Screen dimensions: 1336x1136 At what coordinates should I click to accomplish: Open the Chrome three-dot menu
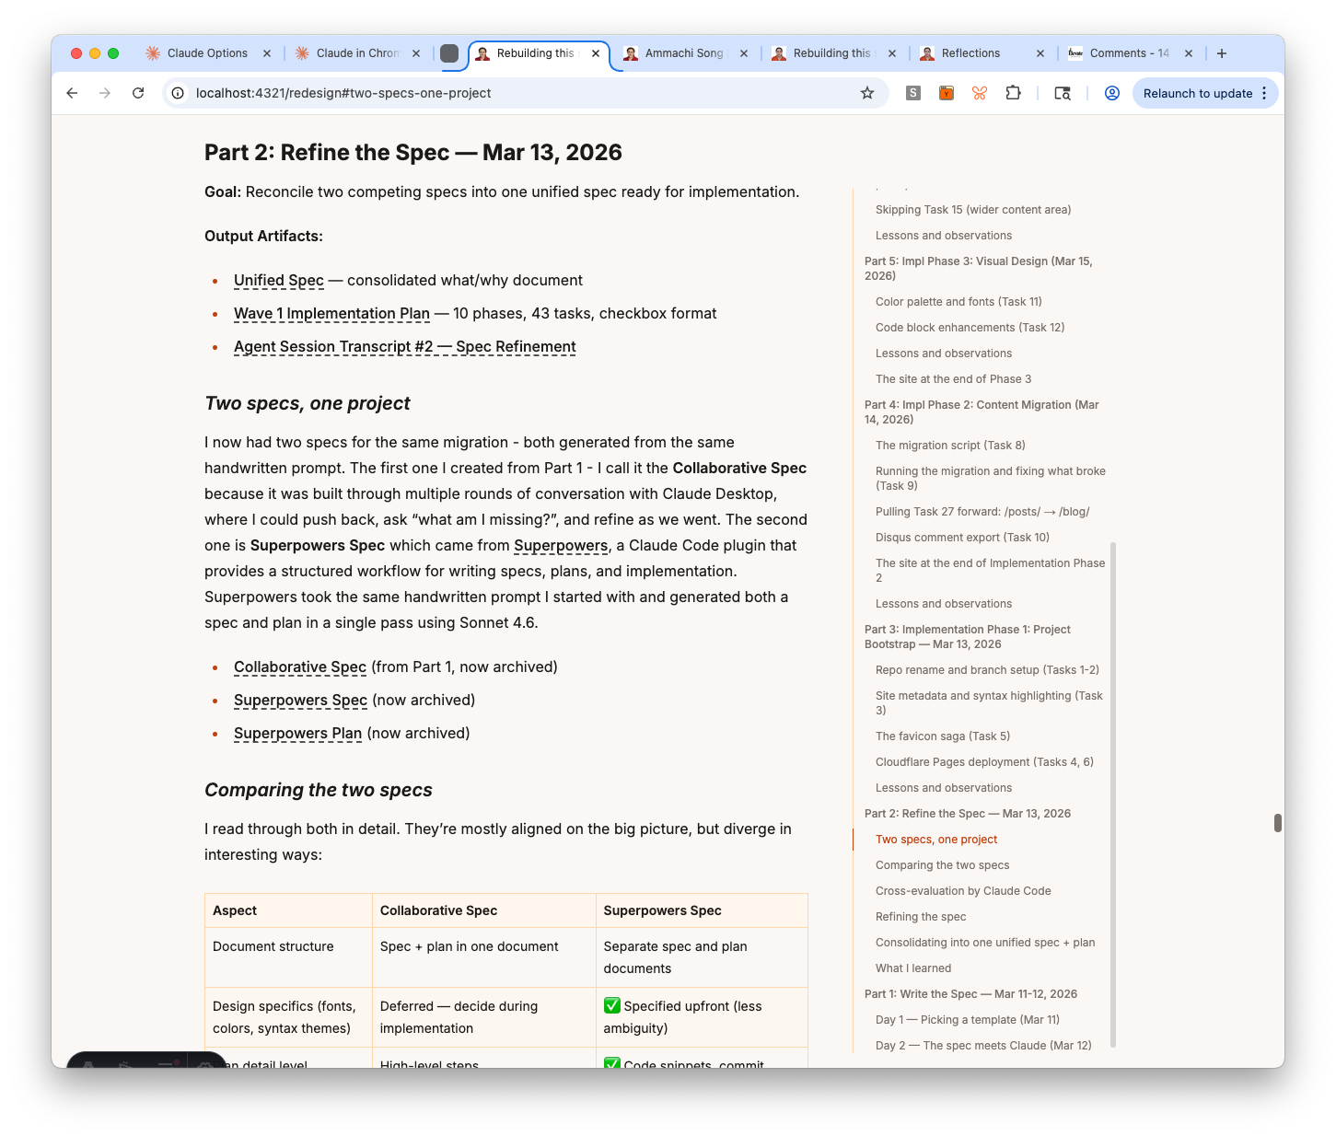point(1265,93)
